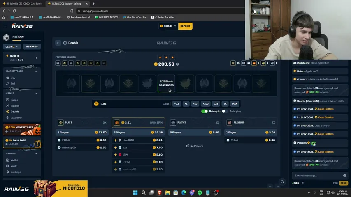Select Double in the Games sidebar
Image resolution: width=351 pixels, height=197 pixels.
pyautogui.click(x=14, y=112)
